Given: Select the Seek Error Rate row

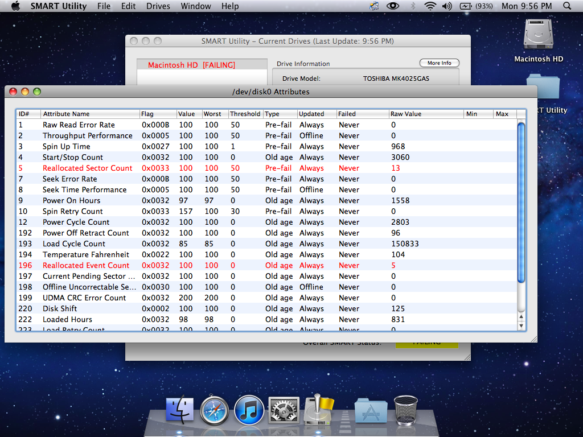Looking at the screenshot, I should (x=266, y=179).
